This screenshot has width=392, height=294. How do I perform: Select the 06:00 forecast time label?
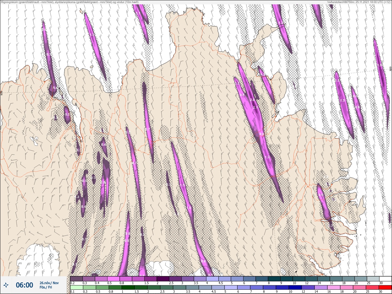pos(24,285)
